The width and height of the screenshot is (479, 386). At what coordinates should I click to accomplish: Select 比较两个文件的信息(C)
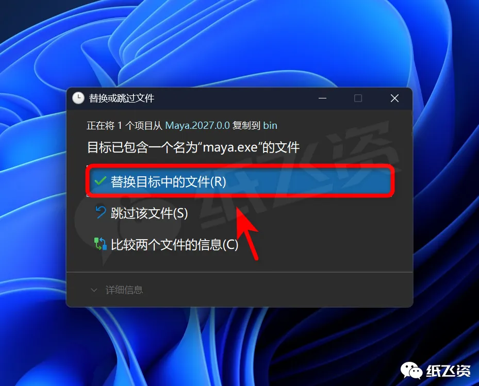(174, 245)
